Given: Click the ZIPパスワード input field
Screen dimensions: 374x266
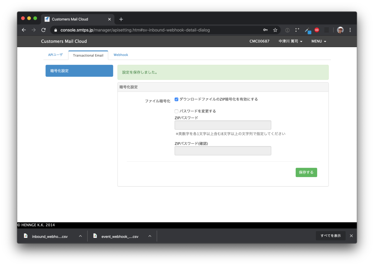Looking at the screenshot, I should pyautogui.click(x=223, y=125).
